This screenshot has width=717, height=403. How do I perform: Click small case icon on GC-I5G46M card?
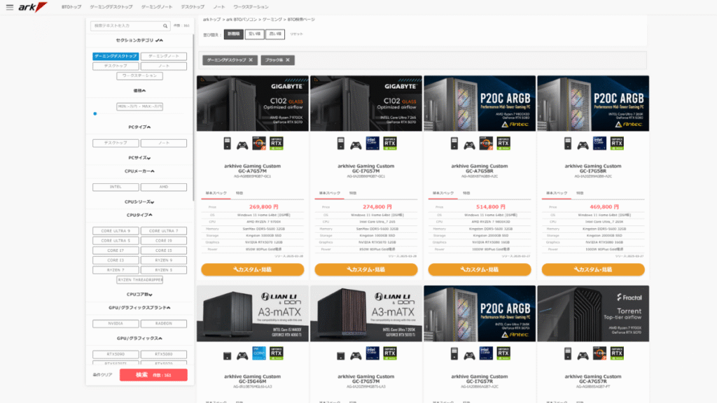point(228,356)
